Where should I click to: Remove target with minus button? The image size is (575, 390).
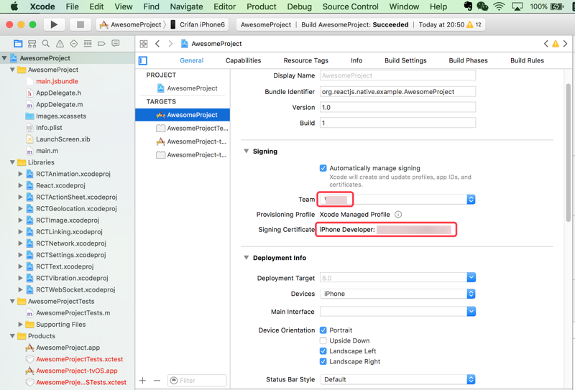coord(157,381)
